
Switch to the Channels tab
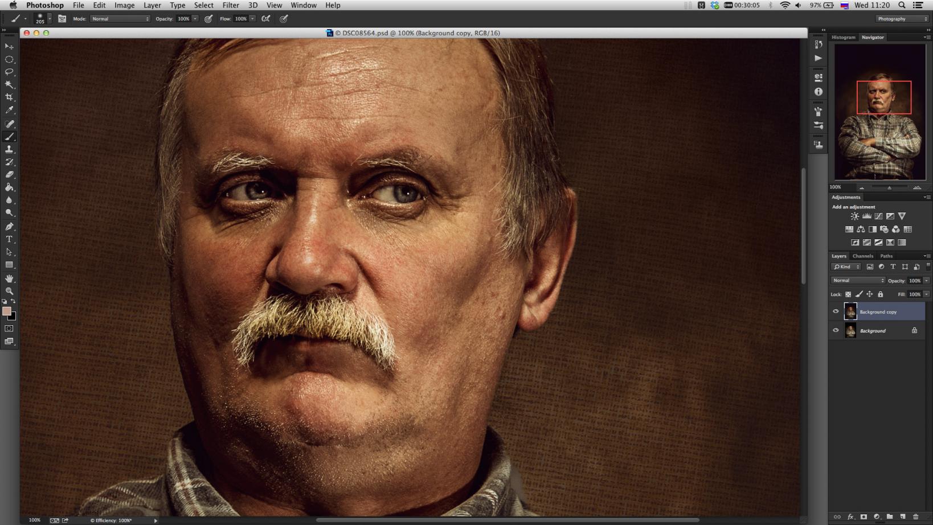(862, 256)
